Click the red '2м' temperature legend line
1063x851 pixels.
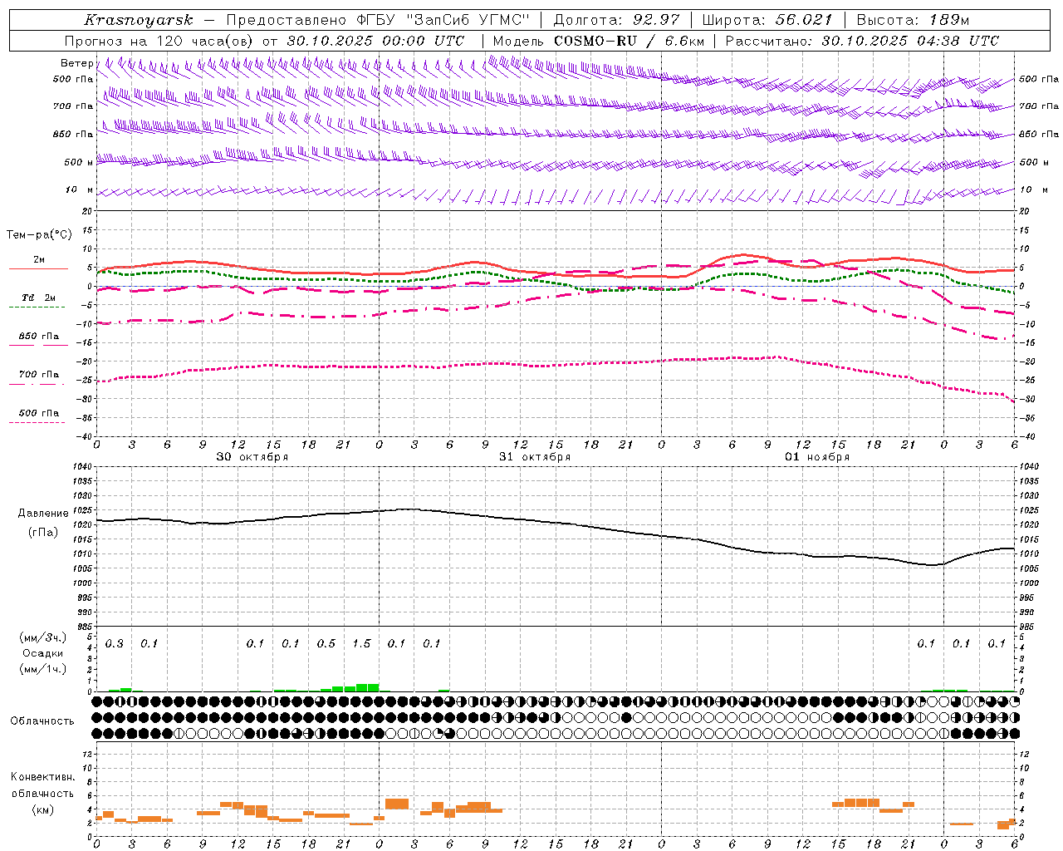click(38, 268)
